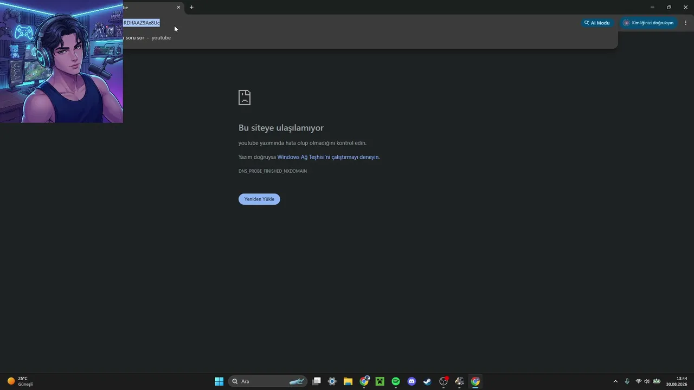Image resolution: width=694 pixels, height=390 pixels.
Task: Open the 'Windows Ağ Teşhisi'ni çalıştırmayı deneyin' link
Action: [x=328, y=157]
